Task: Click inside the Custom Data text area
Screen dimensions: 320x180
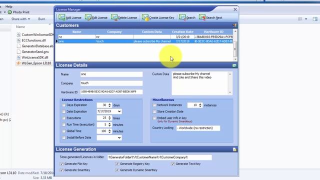Action: [x=200, y=83]
